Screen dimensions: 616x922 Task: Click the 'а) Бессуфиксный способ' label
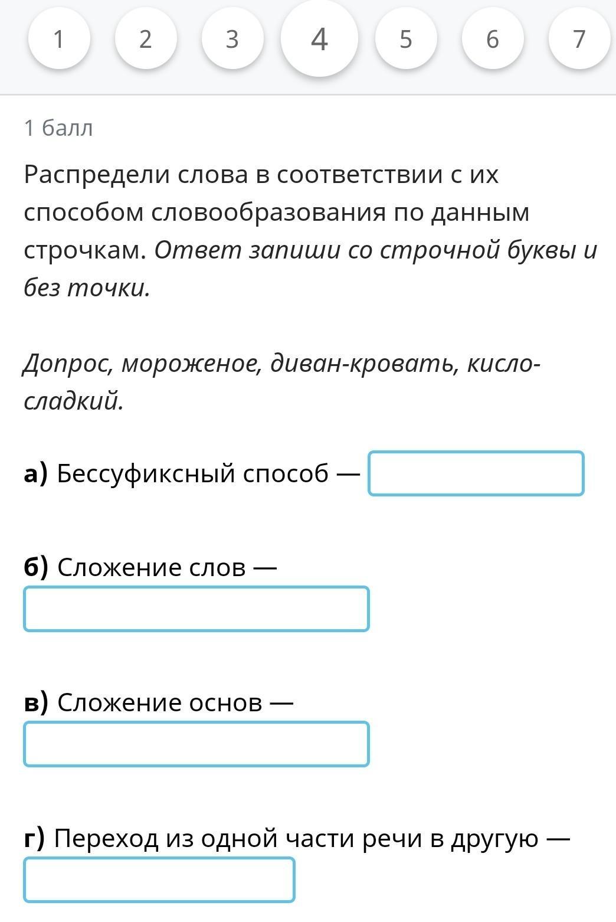(176, 473)
